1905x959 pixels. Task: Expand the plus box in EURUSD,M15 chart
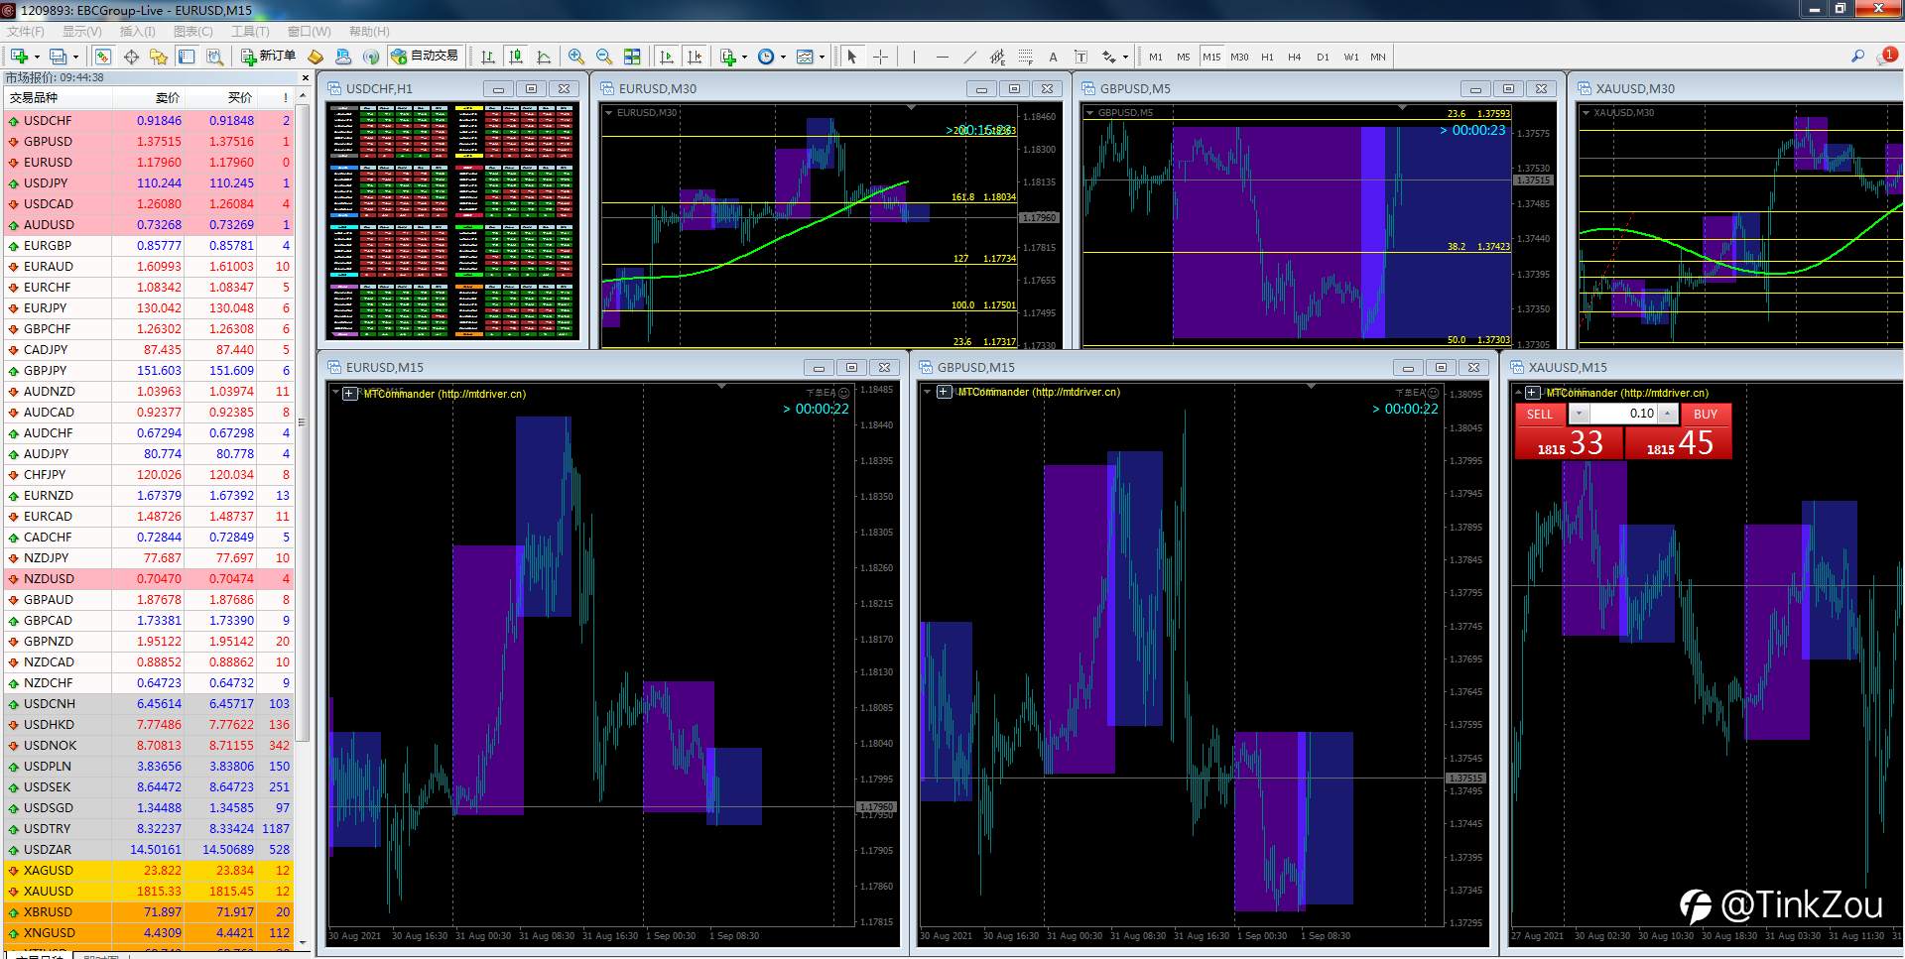350,394
